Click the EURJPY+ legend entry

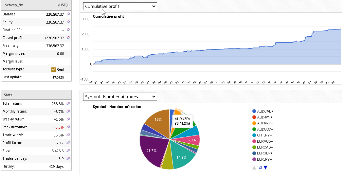coord(265,159)
